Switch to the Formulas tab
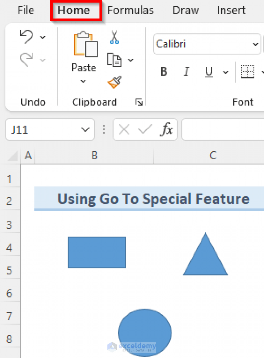The height and width of the screenshot is (358, 264). click(x=130, y=10)
